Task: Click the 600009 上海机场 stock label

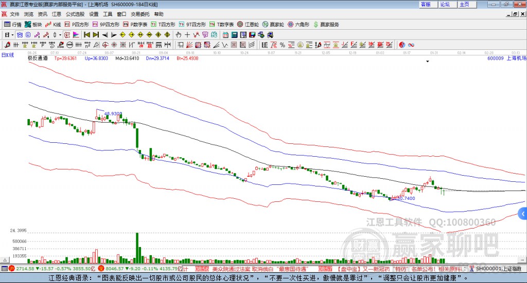Action: coord(506,59)
